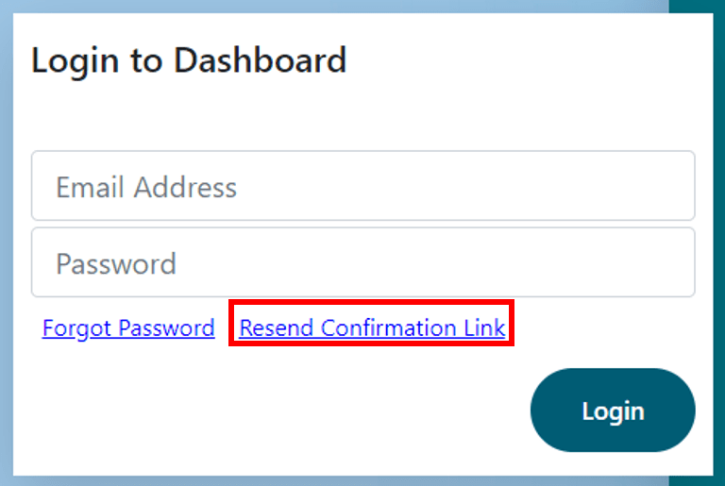This screenshot has height=486, width=725.
Task: Click inside the Password field
Action: coord(362,262)
